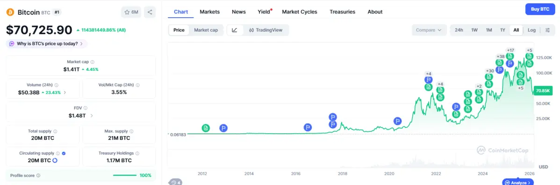Click green news marker near 2012
Viewport: 560px width, 185px height.
205,128
